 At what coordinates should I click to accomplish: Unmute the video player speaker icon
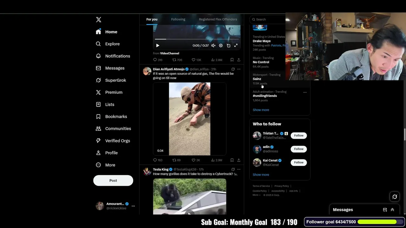pos(213,46)
